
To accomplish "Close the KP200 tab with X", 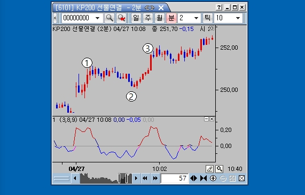I will [161, 8].
